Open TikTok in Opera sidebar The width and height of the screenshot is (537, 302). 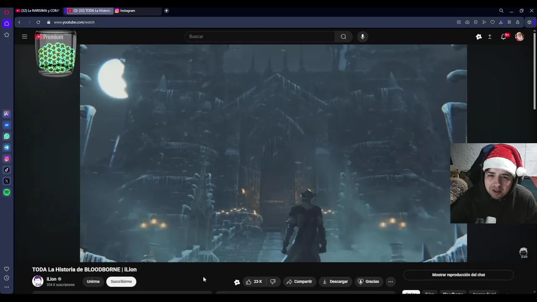click(x=7, y=170)
